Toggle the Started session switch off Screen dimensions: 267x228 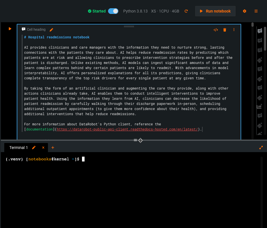click(x=113, y=11)
